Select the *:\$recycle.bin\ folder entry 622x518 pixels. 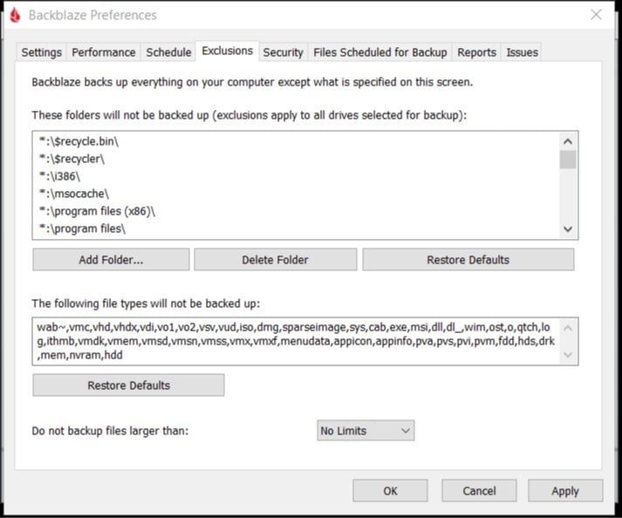pyautogui.click(x=79, y=141)
